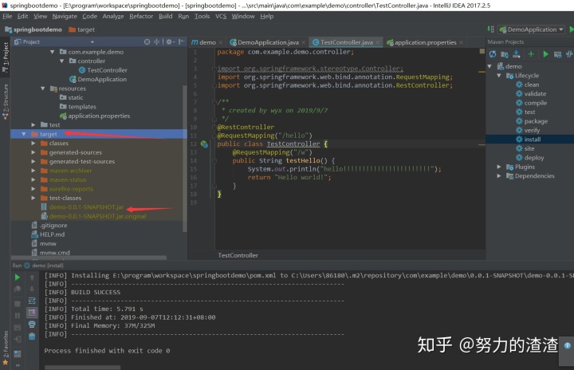The width and height of the screenshot is (574, 370).
Task: Click scroll from source target icon in Project
Action: pos(147,41)
